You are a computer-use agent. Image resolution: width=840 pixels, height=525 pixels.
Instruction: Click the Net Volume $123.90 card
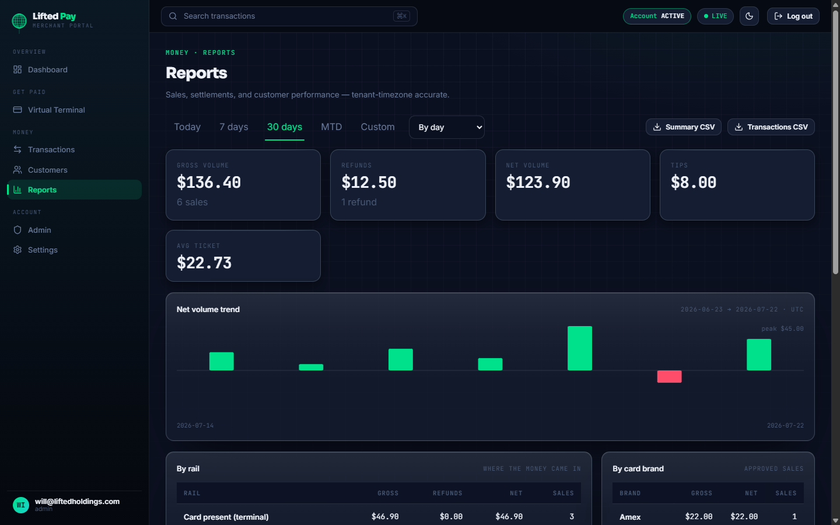click(x=573, y=185)
